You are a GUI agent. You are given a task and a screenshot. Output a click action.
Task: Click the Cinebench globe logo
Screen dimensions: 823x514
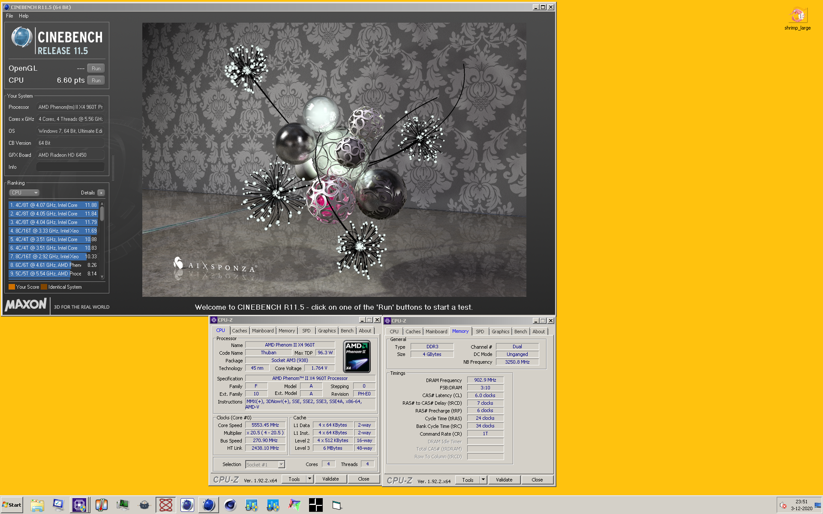pyautogui.click(x=21, y=37)
